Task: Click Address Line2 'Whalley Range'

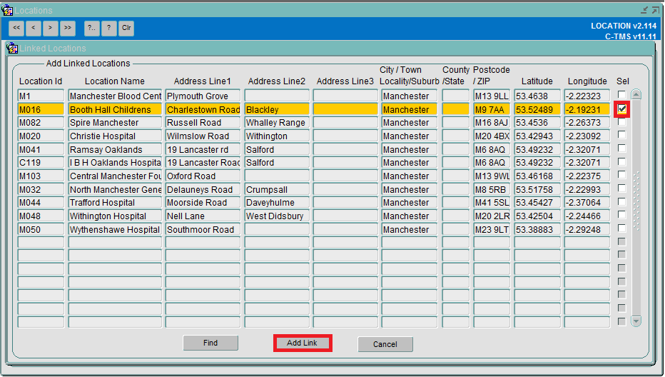Action: (x=277, y=123)
